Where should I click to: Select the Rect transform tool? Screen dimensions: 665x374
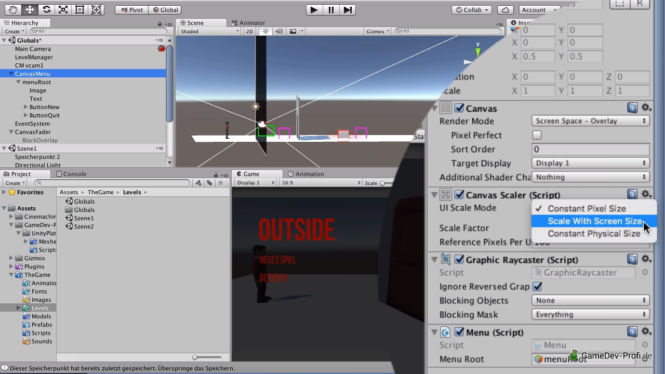coord(79,9)
